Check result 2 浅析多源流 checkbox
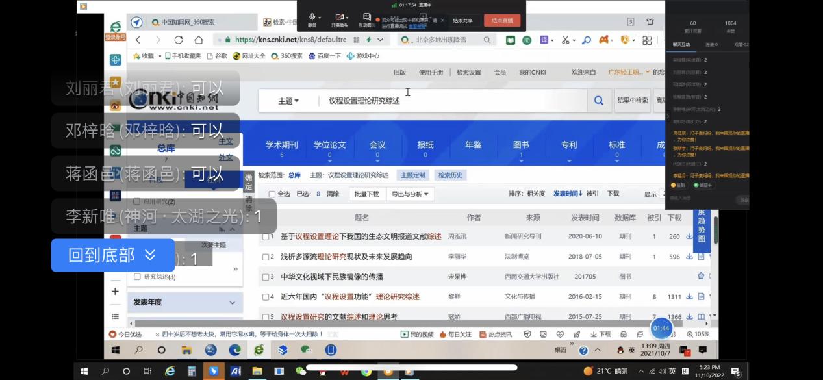Image resolution: width=823 pixels, height=380 pixels. [265, 257]
